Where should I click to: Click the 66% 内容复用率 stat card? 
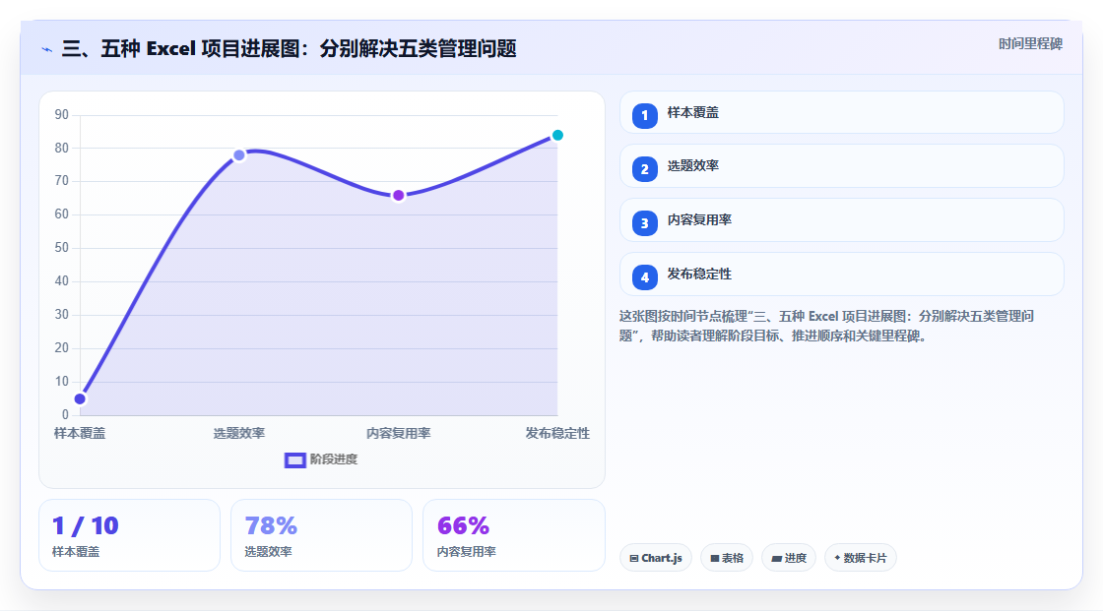(513, 536)
